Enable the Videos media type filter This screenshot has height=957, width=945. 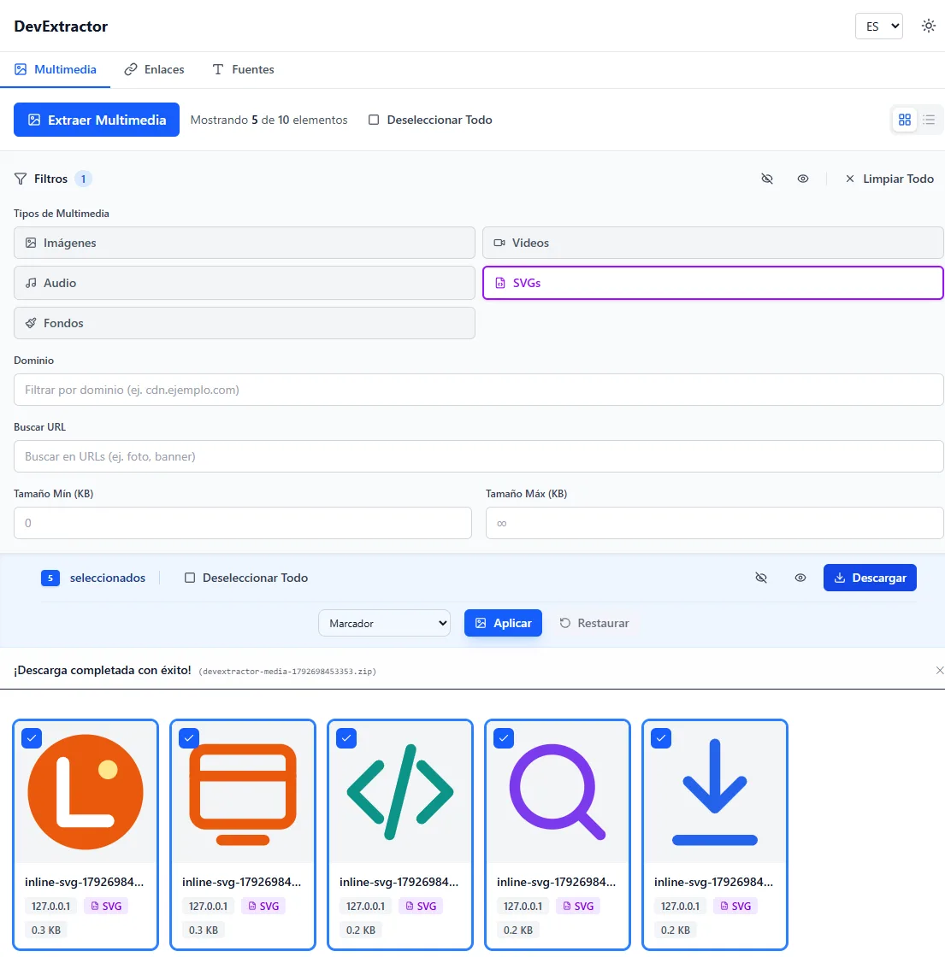pyautogui.click(x=713, y=243)
